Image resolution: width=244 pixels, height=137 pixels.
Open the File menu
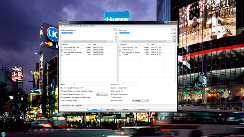[61, 26]
